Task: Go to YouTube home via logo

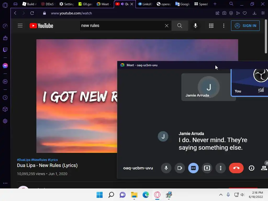Action: pyautogui.click(x=41, y=26)
